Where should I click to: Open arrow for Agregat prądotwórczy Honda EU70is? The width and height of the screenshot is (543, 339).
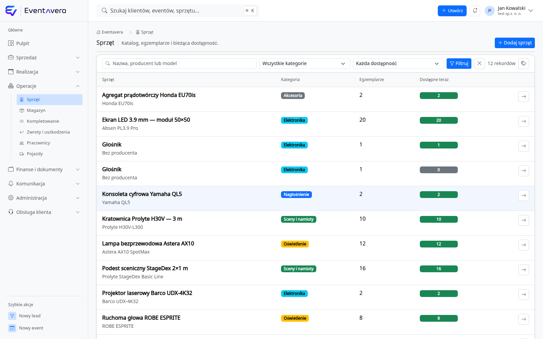pyautogui.click(x=524, y=96)
